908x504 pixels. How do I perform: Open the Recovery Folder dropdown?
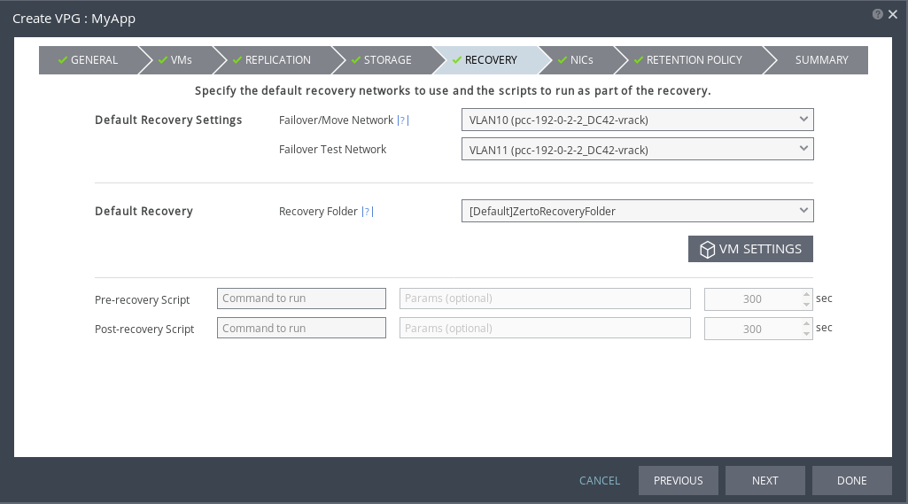pyautogui.click(x=637, y=211)
